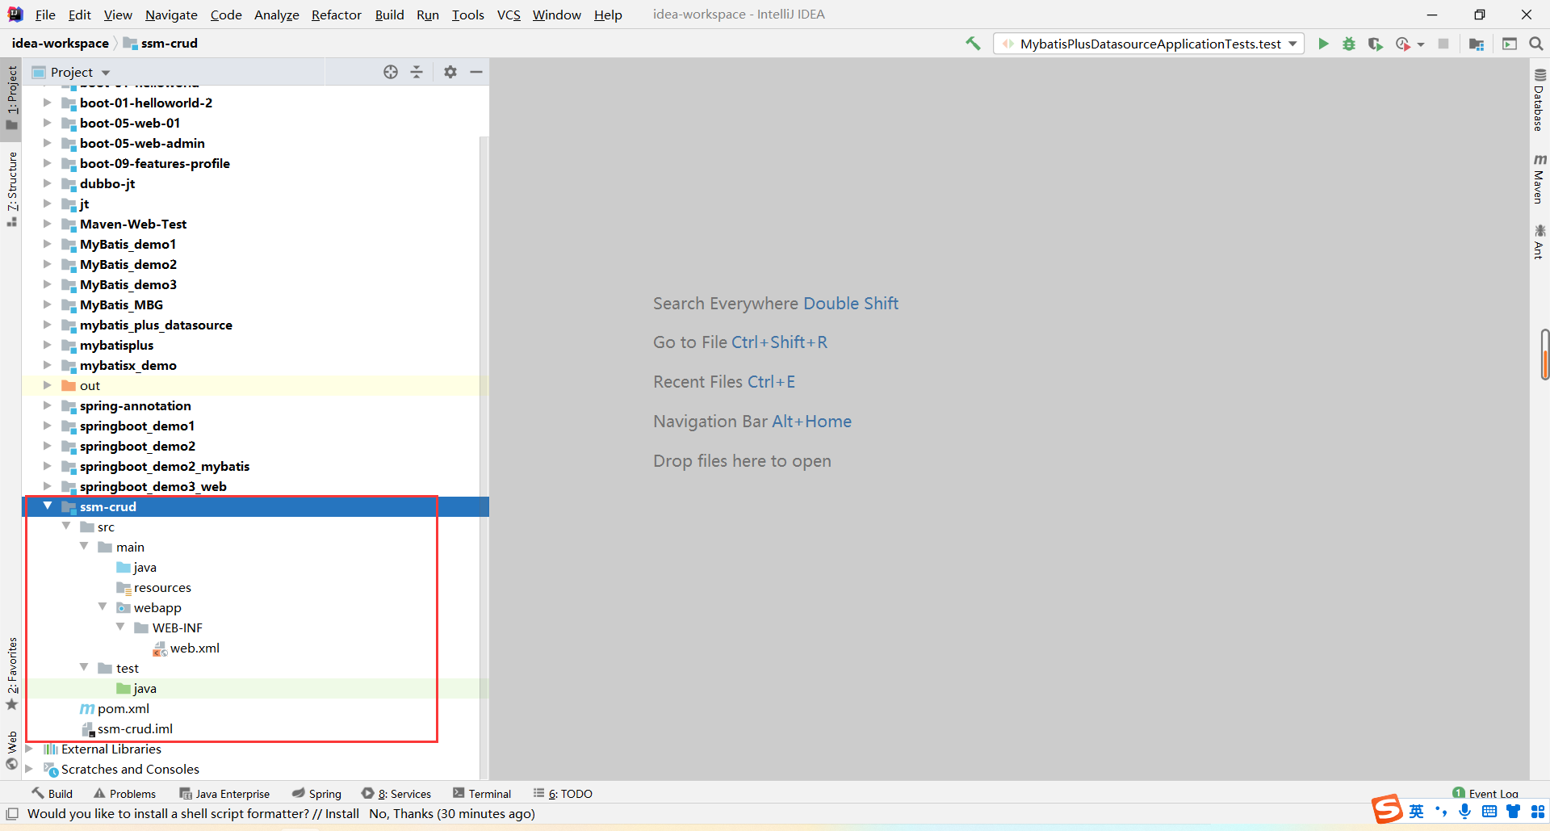Viewport: 1550px width, 831px height.
Task: Select the mybatis_plus_datasource module
Action: (x=156, y=325)
